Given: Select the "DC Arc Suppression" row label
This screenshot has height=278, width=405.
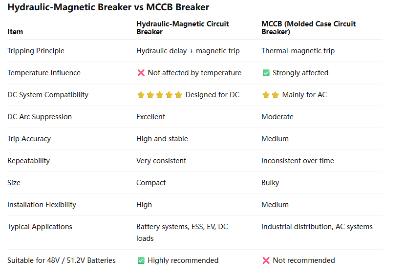Looking at the screenshot, I should pyautogui.click(x=40, y=117).
